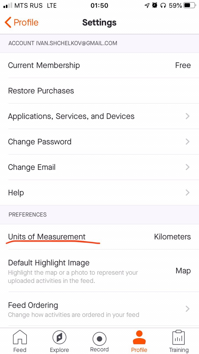The width and height of the screenshot is (199, 354).
Task: Tap the Map value for highlight image
Action: click(183, 271)
